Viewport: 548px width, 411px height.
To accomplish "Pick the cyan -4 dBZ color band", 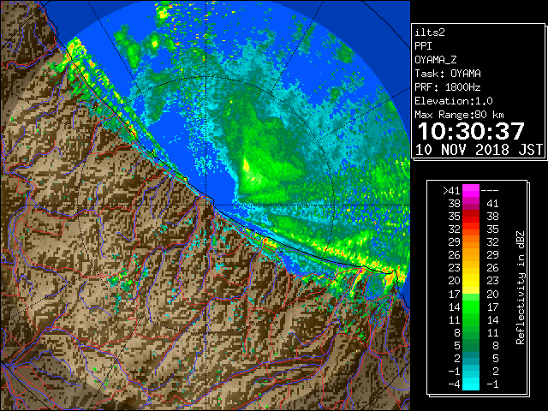I will (471, 384).
